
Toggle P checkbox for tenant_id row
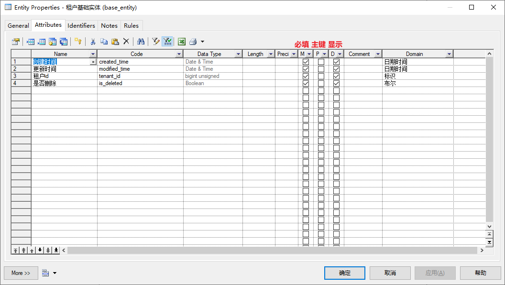point(321,76)
